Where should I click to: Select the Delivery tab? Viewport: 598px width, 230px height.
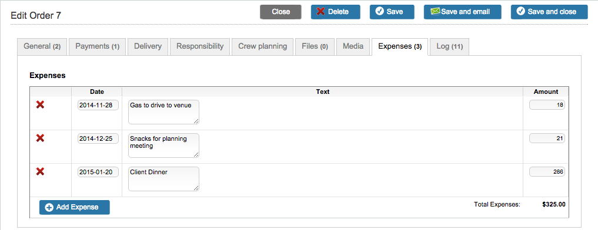(148, 46)
